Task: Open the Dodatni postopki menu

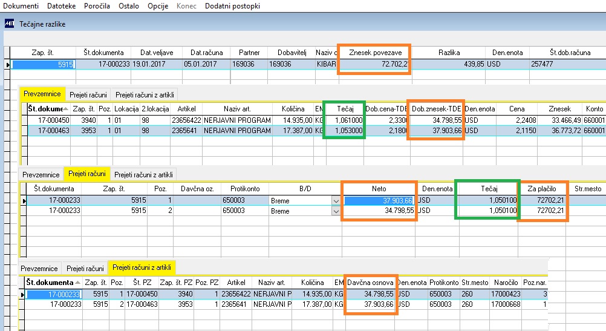Action: (232, 6)
